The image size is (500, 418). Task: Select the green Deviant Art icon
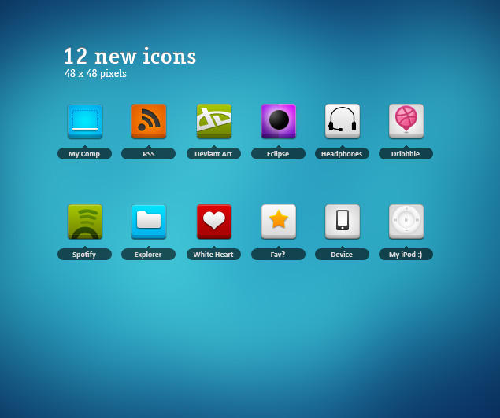point(214,121)
